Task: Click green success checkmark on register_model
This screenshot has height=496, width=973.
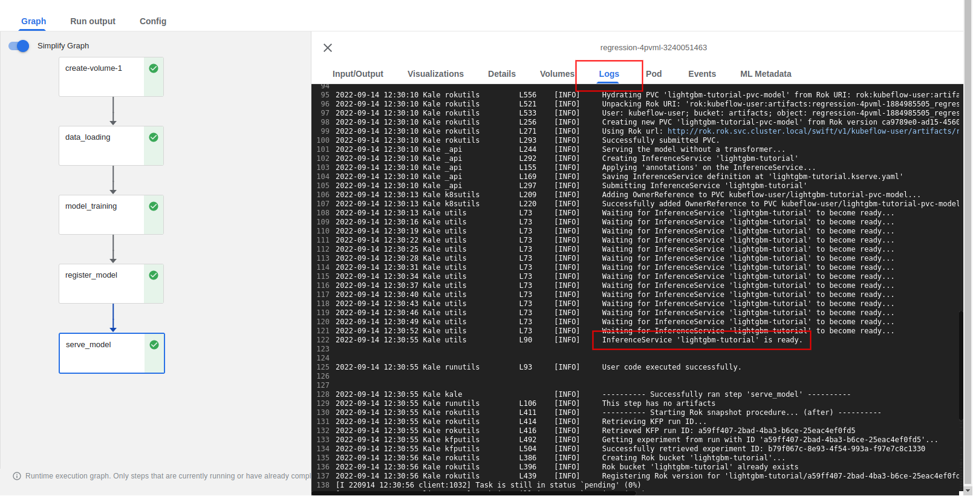Action: coord(154,275)
